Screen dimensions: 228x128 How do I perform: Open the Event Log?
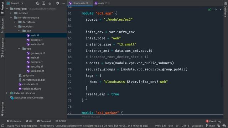point(213,121)
